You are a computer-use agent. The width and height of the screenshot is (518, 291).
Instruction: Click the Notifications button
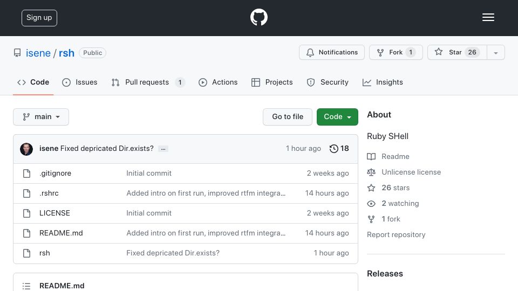point(332,52)
